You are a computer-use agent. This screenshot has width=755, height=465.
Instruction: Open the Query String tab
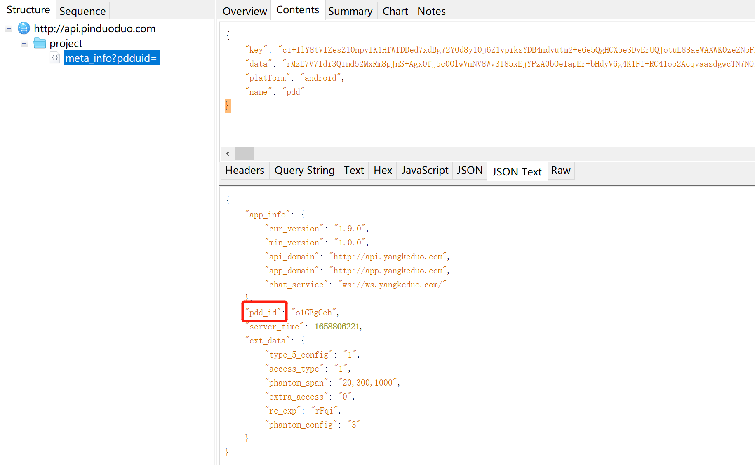click(x=304, y=171)
